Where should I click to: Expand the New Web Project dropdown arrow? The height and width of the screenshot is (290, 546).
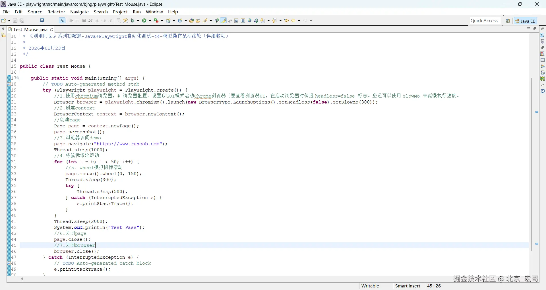(174, 20)
